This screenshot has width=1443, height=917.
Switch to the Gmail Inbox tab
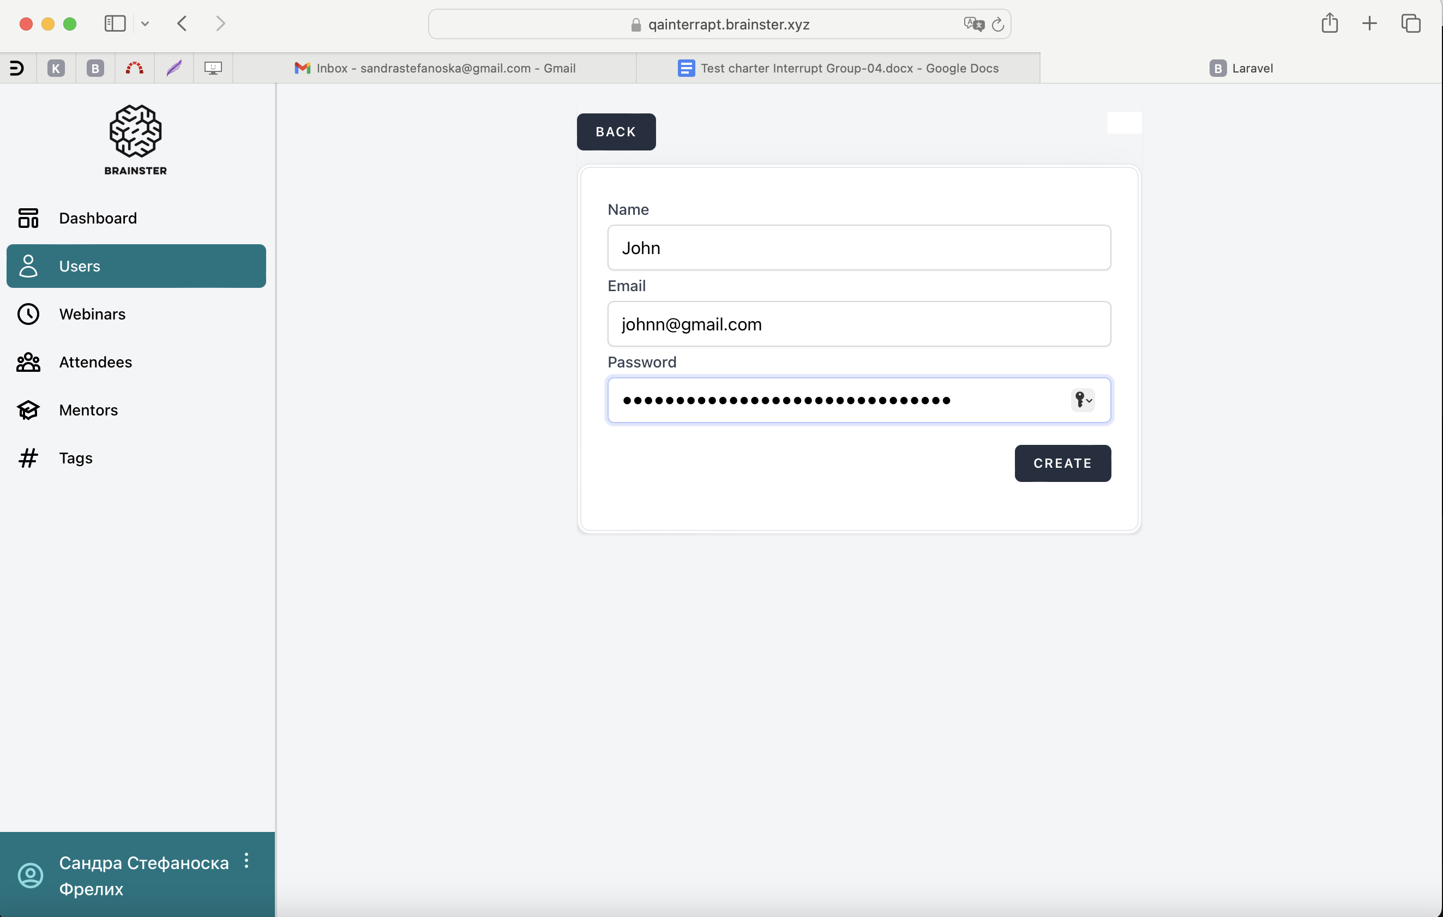pos(435,68)
